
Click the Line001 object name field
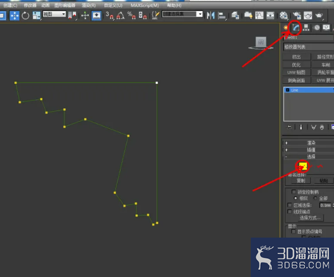[x=308, y=38]
